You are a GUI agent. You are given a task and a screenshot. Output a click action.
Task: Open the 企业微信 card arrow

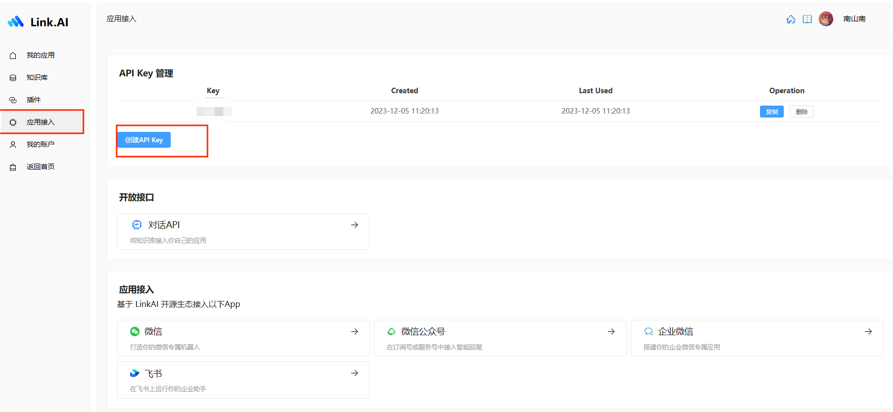868,332
